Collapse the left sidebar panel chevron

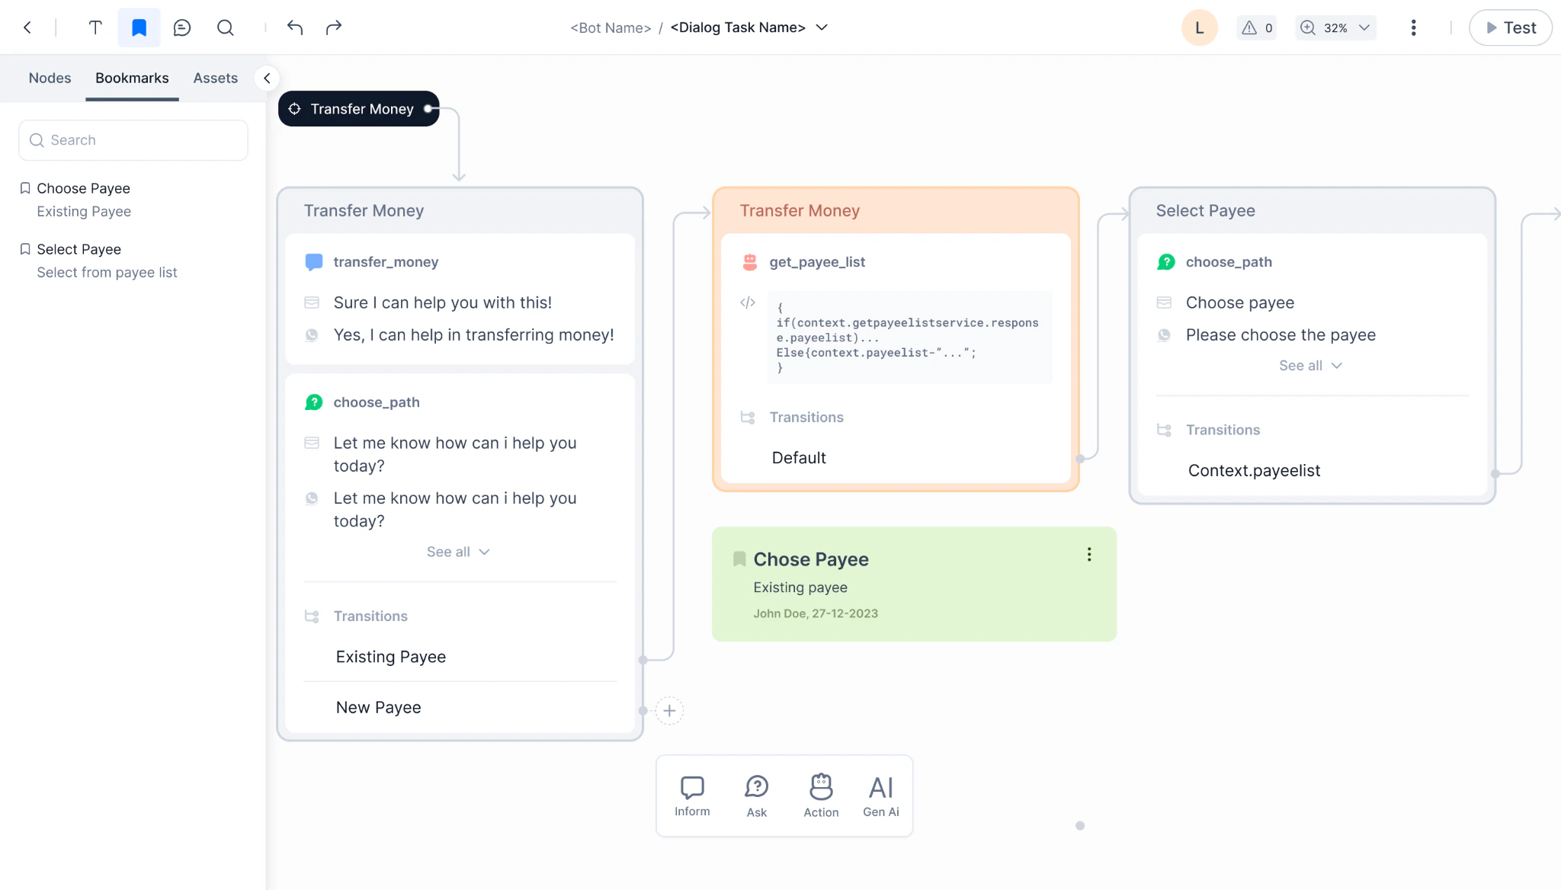coord(267,78)
